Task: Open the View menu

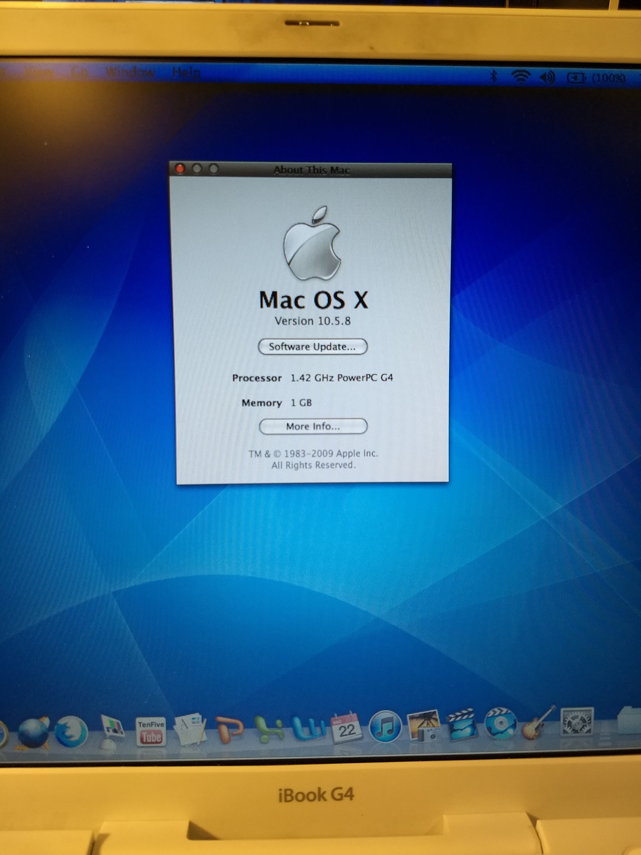Action: point(39,72)
